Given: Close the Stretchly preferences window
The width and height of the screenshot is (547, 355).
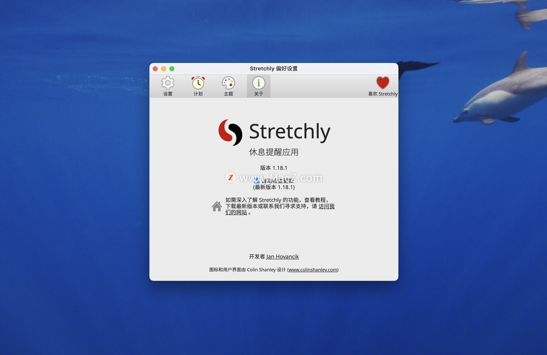Looking at the screenshot, I should click(x=155, y=69).
